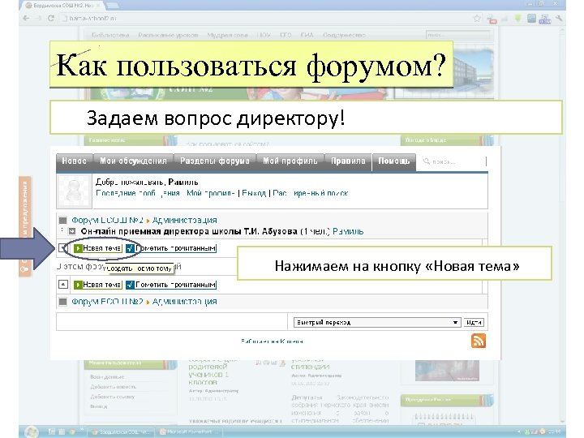Viewport: 584px width, 438px height.
Task: Click the small icon before the thread title
Action: click(71, 231)
